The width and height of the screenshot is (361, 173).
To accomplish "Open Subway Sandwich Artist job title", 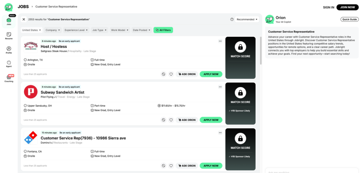I will [62, 92].
